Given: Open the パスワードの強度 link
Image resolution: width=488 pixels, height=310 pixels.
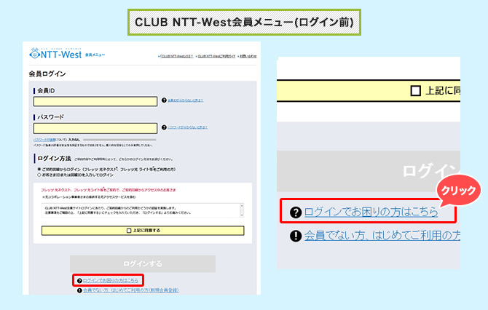Looking at the screenshot, I should [44, 140].
